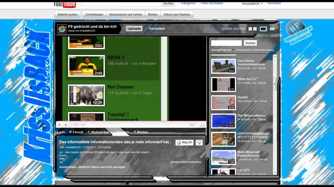
Task: Open Einstellungen channel tab
Action: click(94, 15)
